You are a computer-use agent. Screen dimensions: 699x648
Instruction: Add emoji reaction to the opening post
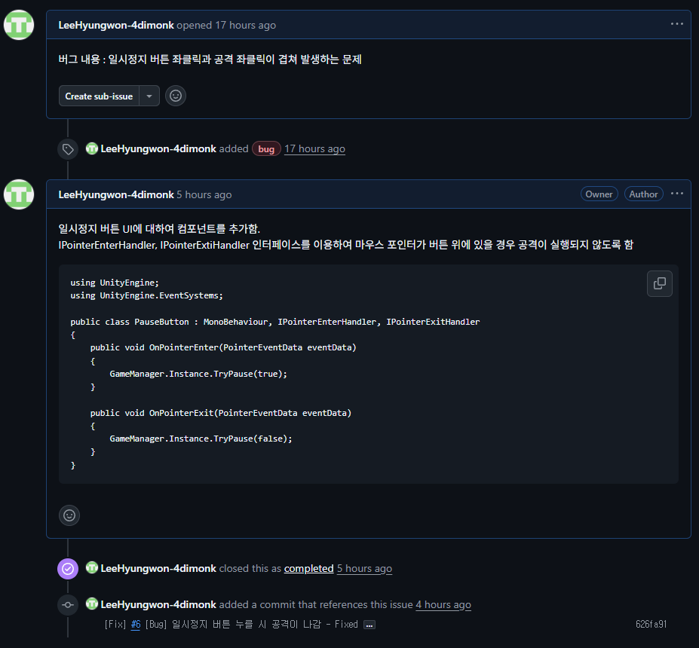tap(176, 96)
